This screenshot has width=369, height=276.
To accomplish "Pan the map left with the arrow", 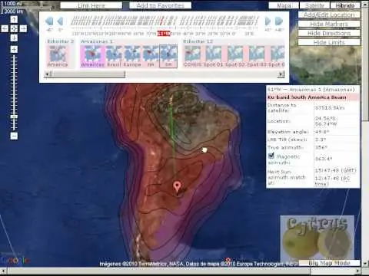I will (5, 28).
